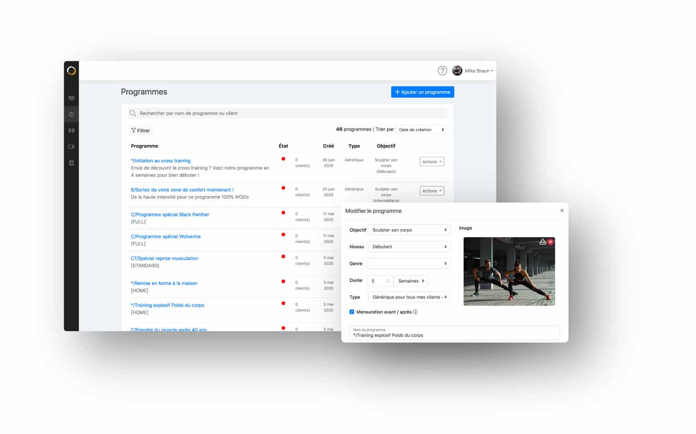The height and width of the screenshot is (434, 696).
Task: Toggle Mensuration avant / après checkbox
Action: tap(352, 312)
